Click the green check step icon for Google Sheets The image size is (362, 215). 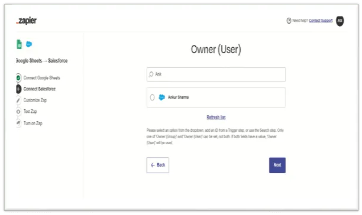tap(18, 78)
